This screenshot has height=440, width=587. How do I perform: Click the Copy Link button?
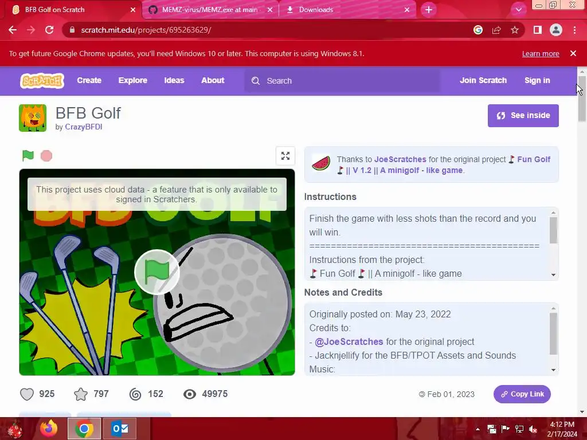click(x=522, y=394)
